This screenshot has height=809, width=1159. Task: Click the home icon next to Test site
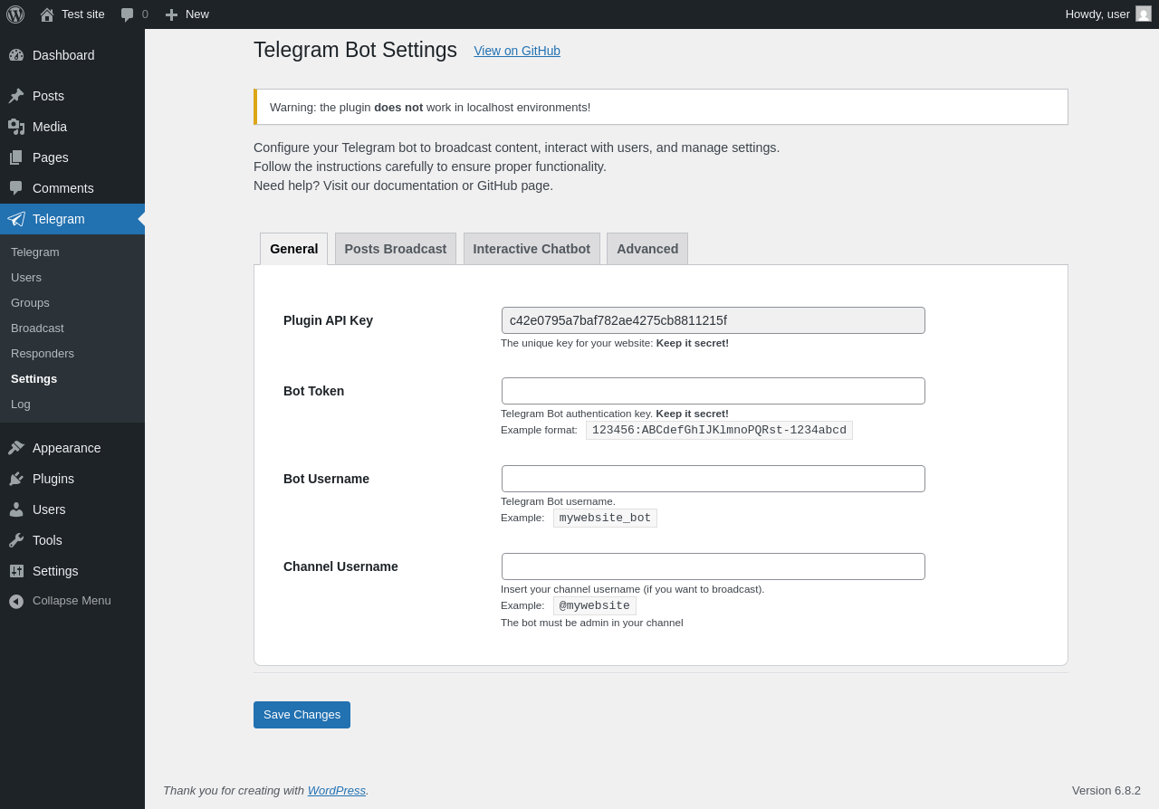coord(47,14)
